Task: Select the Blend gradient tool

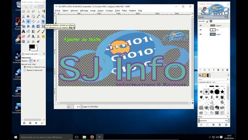Action: (33, 31)
